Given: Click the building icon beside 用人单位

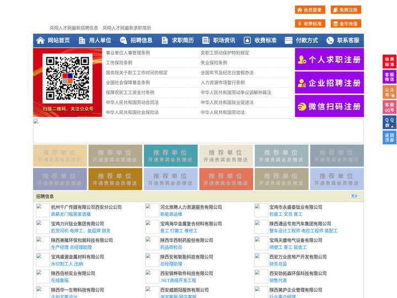Looking at the screenshot, I should (x=82, y=40).
